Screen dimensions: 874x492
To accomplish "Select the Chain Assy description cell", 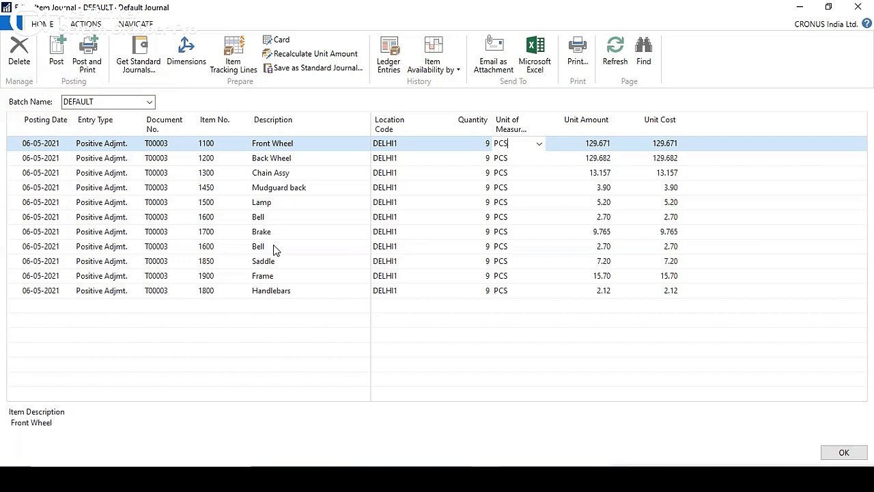I will pos(270,173).
